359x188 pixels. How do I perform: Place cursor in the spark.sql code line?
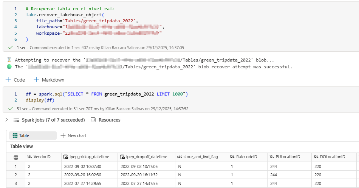(x=107, y=94)
